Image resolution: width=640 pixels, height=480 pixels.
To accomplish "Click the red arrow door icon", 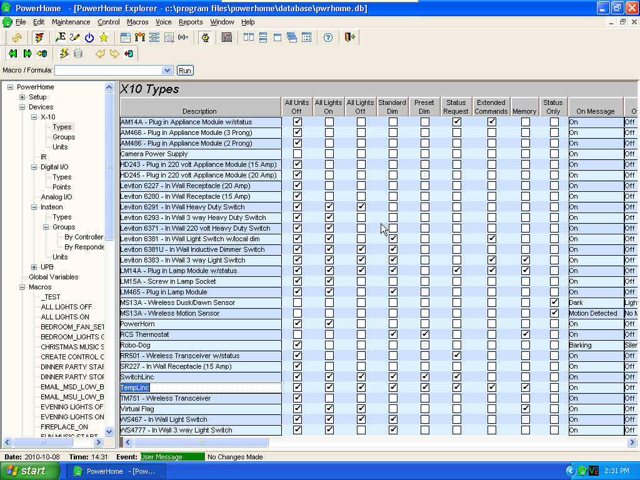I will [x=129, y=54].
